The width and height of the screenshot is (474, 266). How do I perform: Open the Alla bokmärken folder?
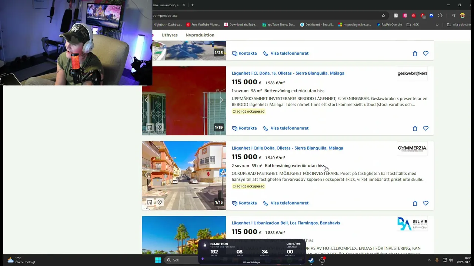click(x=458, y=25)
